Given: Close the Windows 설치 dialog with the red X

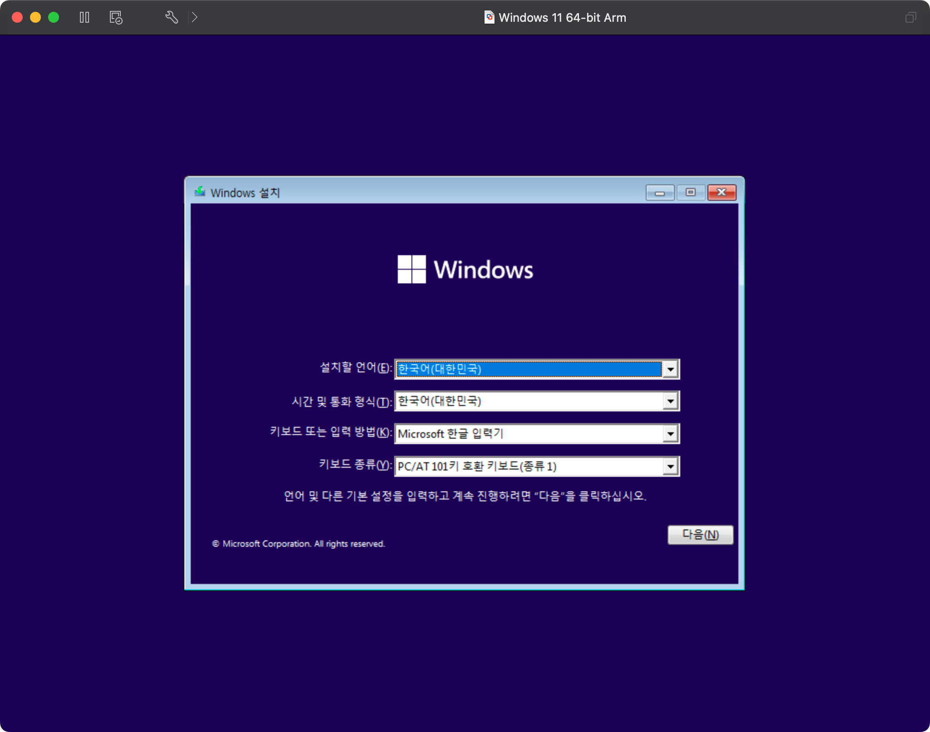Looking at the screenshot, I should tap(722, 193).
